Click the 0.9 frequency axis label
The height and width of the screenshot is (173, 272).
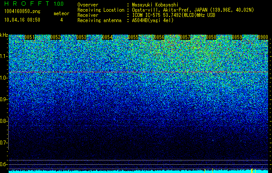coord(3,99)
